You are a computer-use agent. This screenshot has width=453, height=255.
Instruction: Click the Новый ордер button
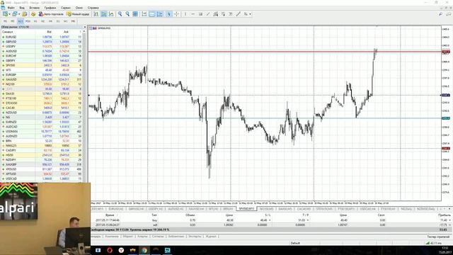[78, 14]
